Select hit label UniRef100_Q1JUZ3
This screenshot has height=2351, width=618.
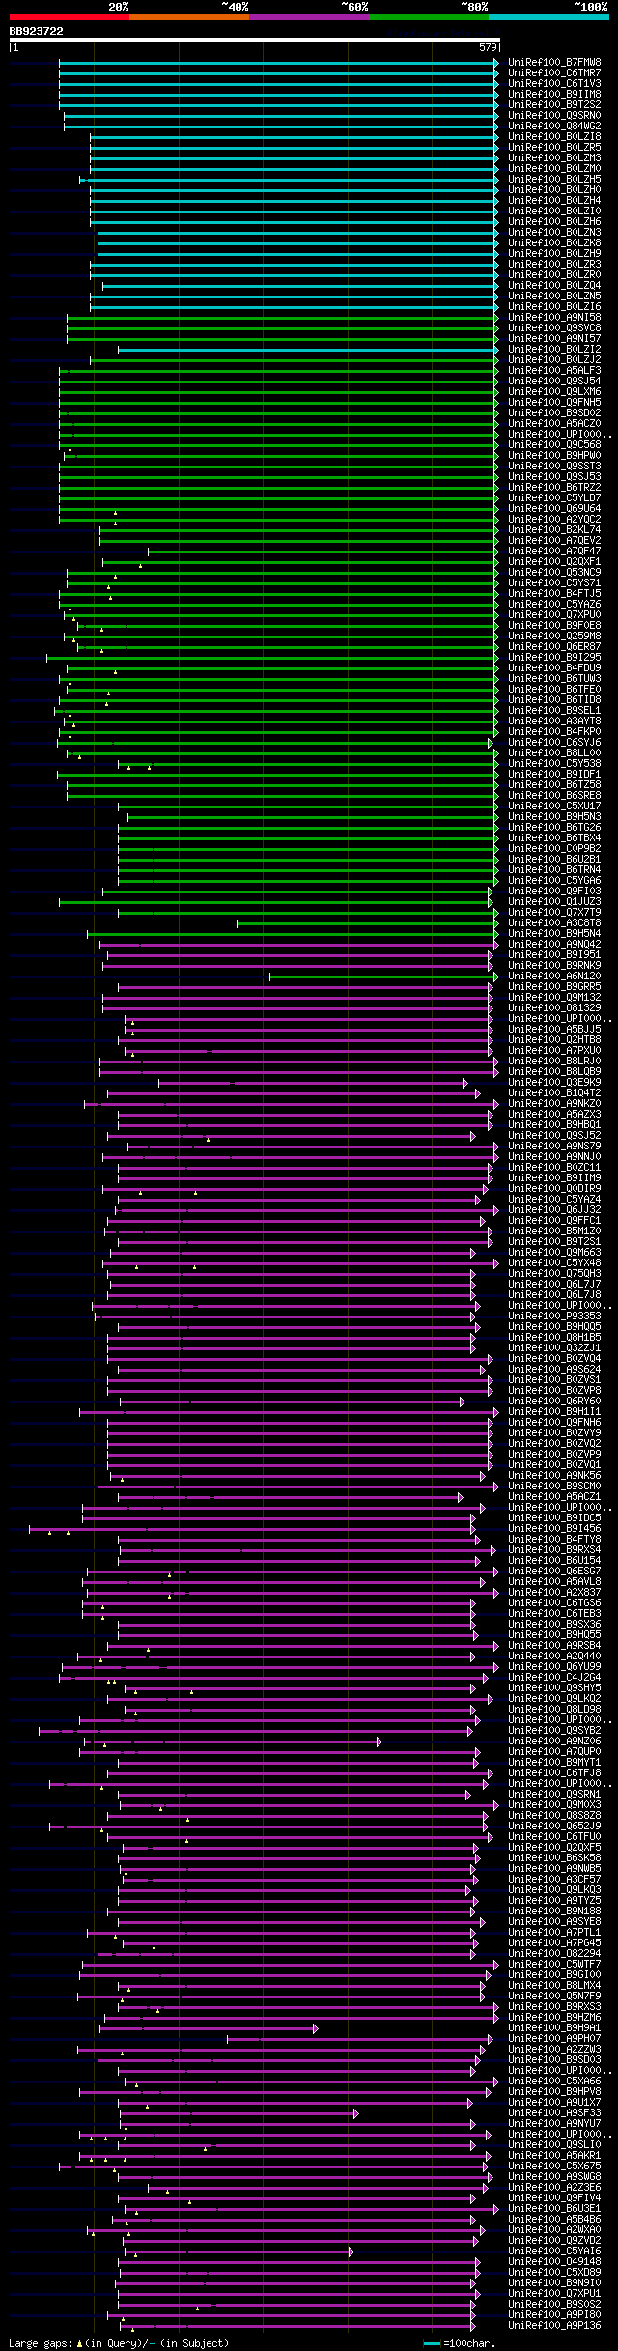point(554,902)
